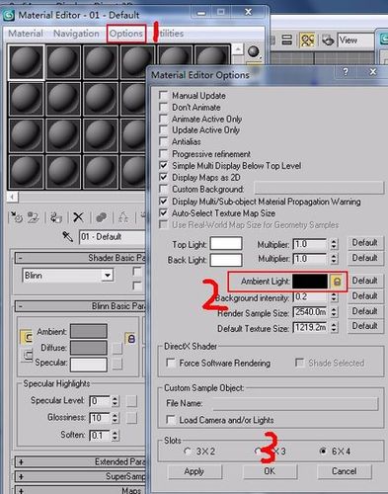Click the lock icon left of the Diffuse label
This screenshot has height=494, width=388.
pyautogui.click(x=28, y=355)
